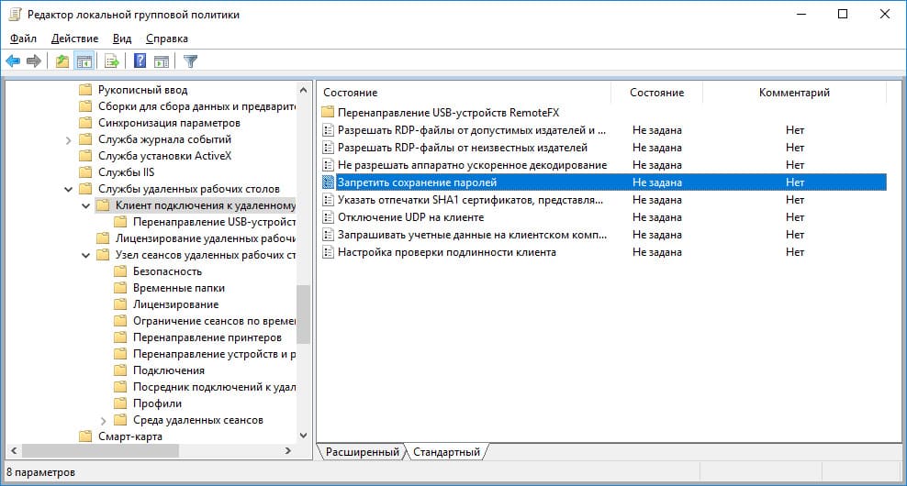Switch to the Стандартный tab
Screen dimensions: 907x486
[x=446, y=452]
